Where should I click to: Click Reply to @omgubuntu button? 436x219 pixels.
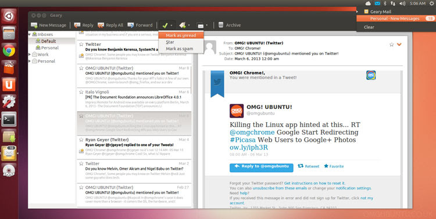pos(262,167)
